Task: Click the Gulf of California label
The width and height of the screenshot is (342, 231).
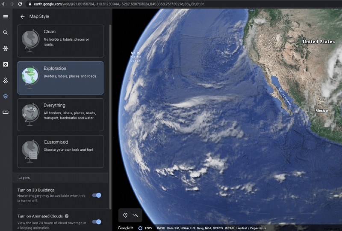Action: 284,97
